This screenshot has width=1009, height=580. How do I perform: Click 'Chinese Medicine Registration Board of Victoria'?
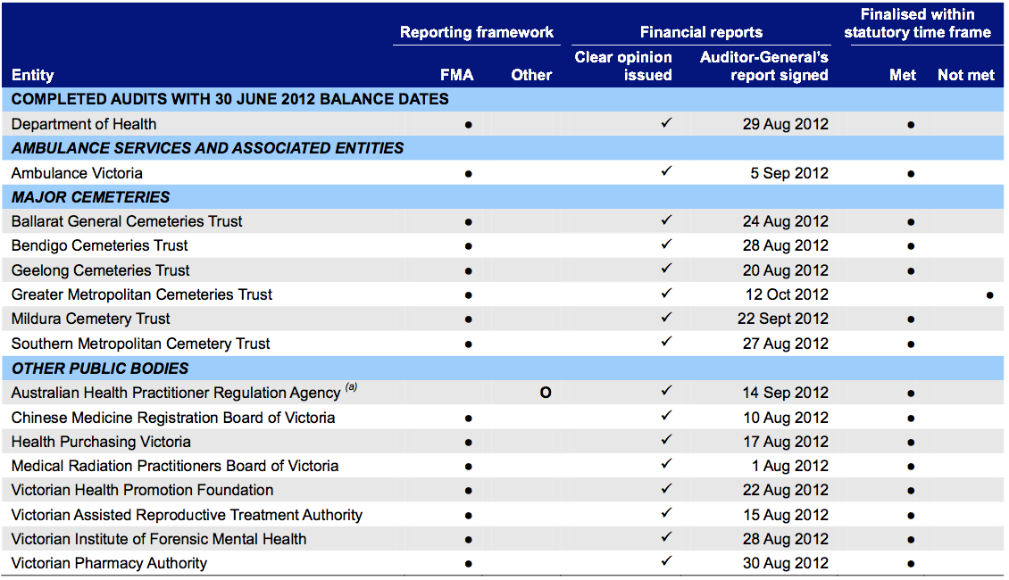(x=173, y=418)
